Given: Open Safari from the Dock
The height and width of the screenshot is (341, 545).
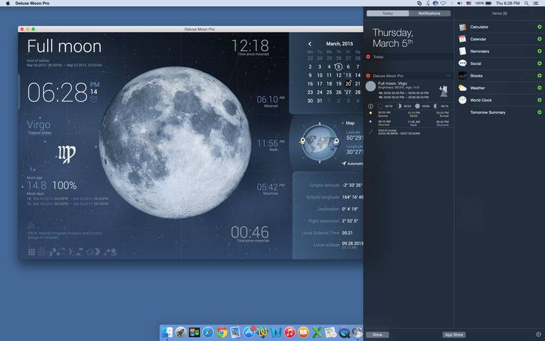Looking at the screenshot, I should coord(208,332).
